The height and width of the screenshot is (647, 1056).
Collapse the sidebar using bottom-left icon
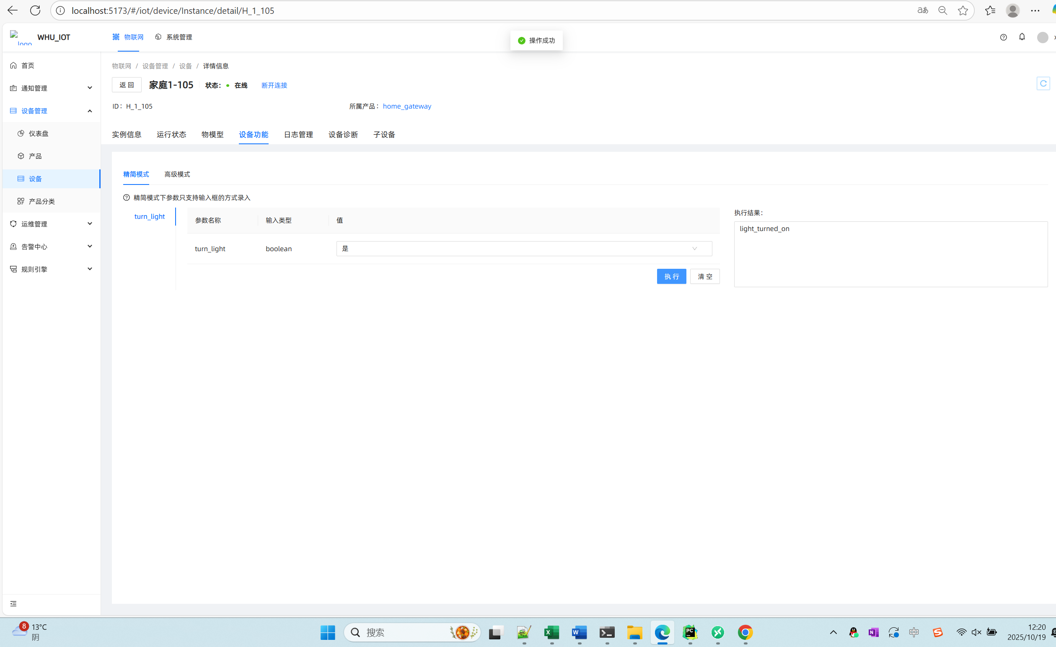pyautogui.click(x=13, y=604)
